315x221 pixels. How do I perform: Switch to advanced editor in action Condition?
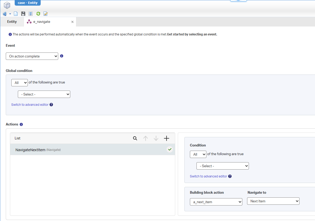209,176
